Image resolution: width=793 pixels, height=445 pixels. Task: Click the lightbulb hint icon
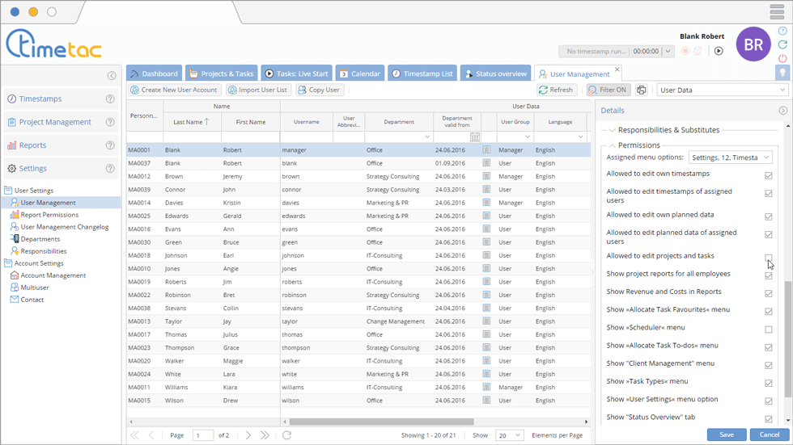coord(782,73)
